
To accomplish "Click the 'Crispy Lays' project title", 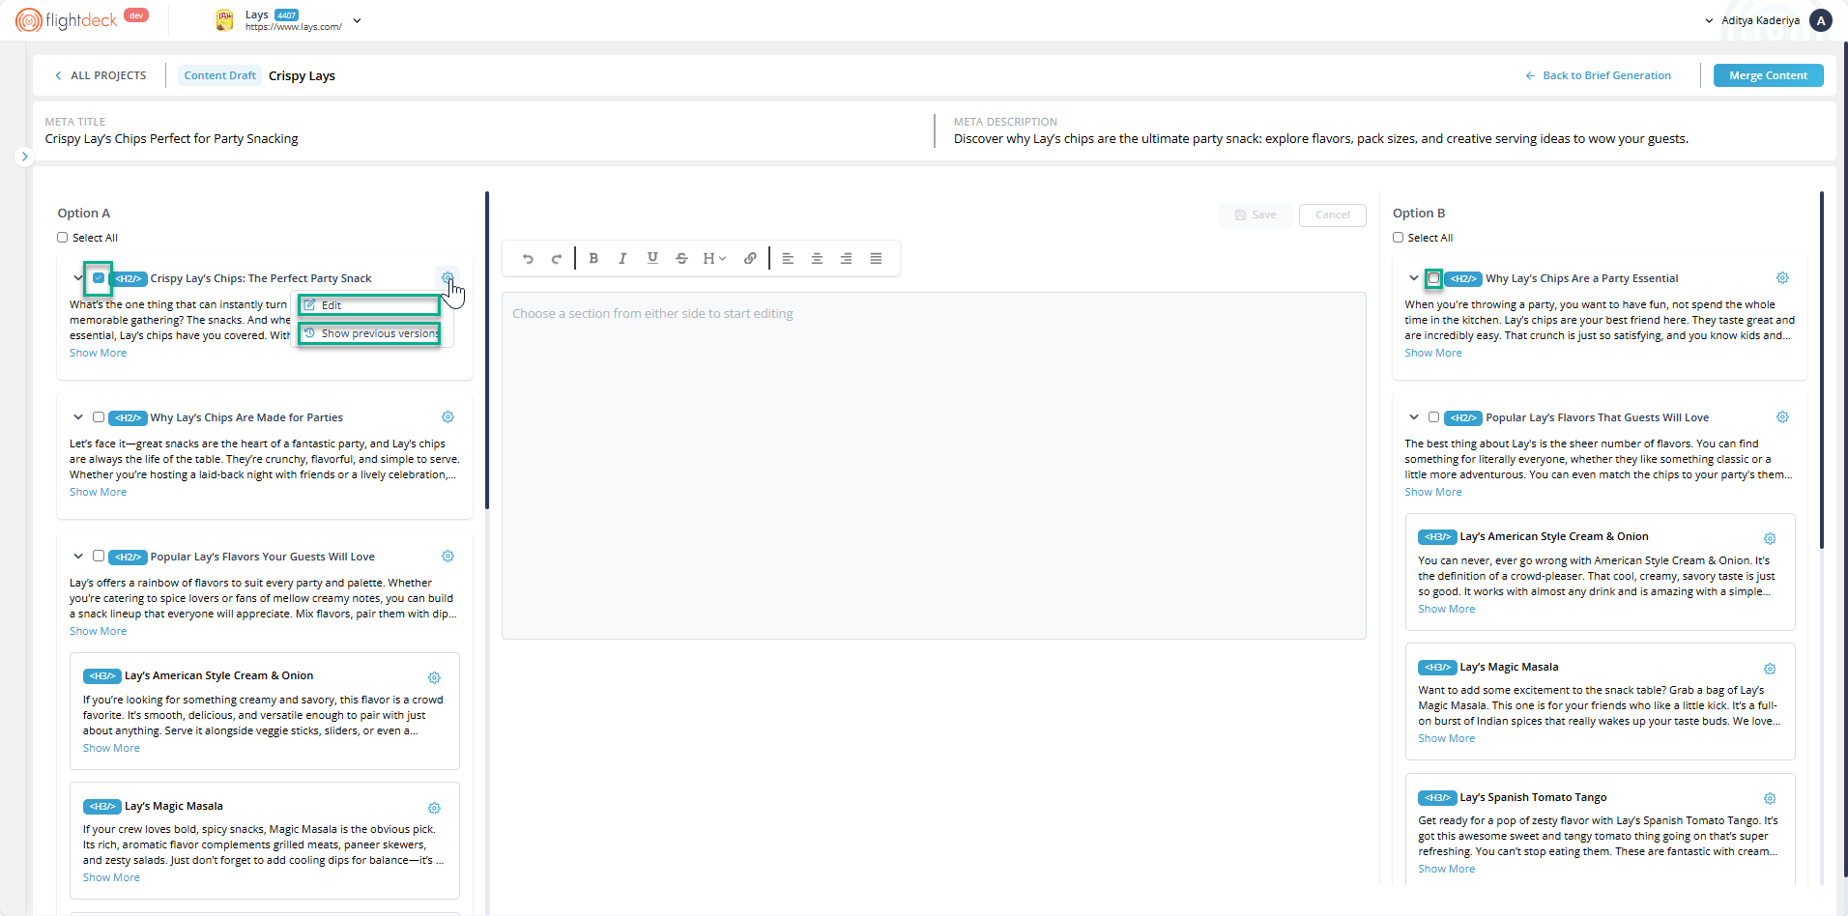I will (302, 75).
